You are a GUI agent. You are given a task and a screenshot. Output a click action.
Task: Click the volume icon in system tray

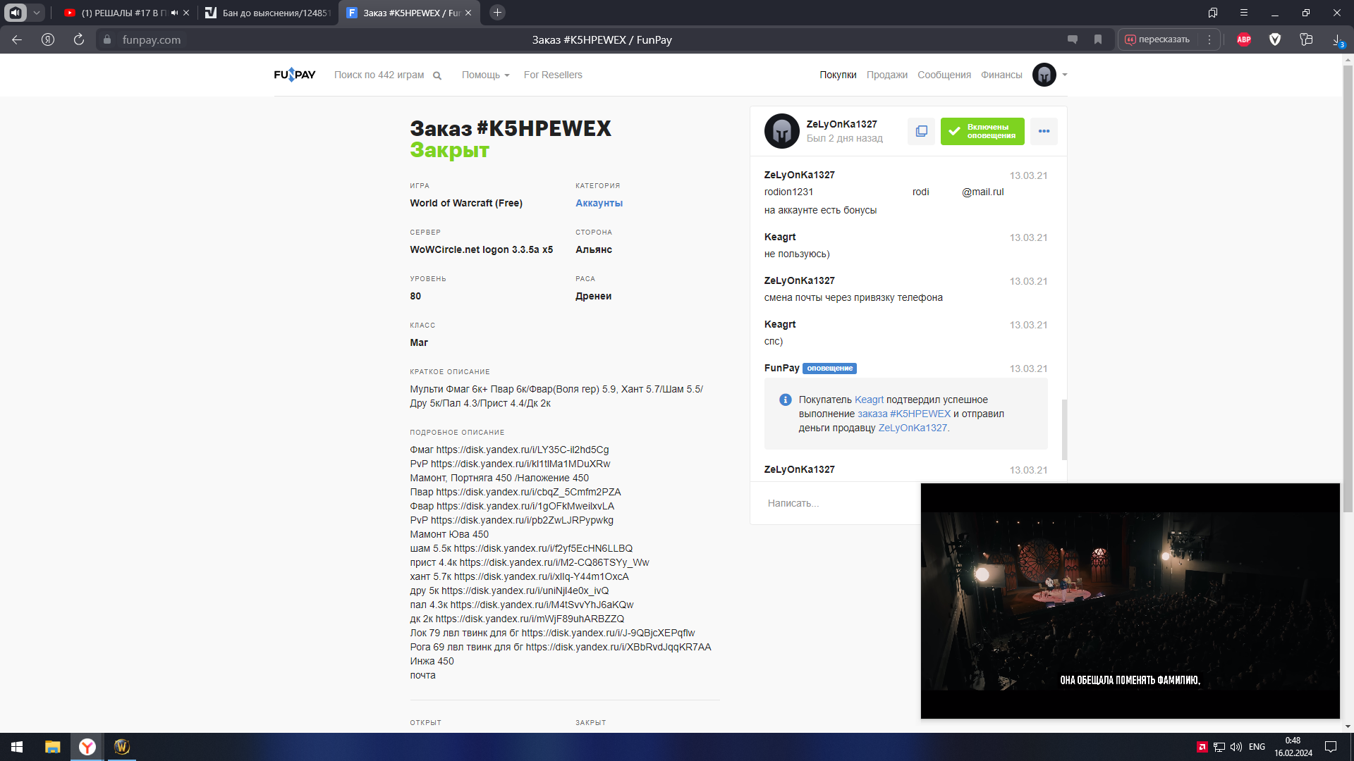[1236, 747]
